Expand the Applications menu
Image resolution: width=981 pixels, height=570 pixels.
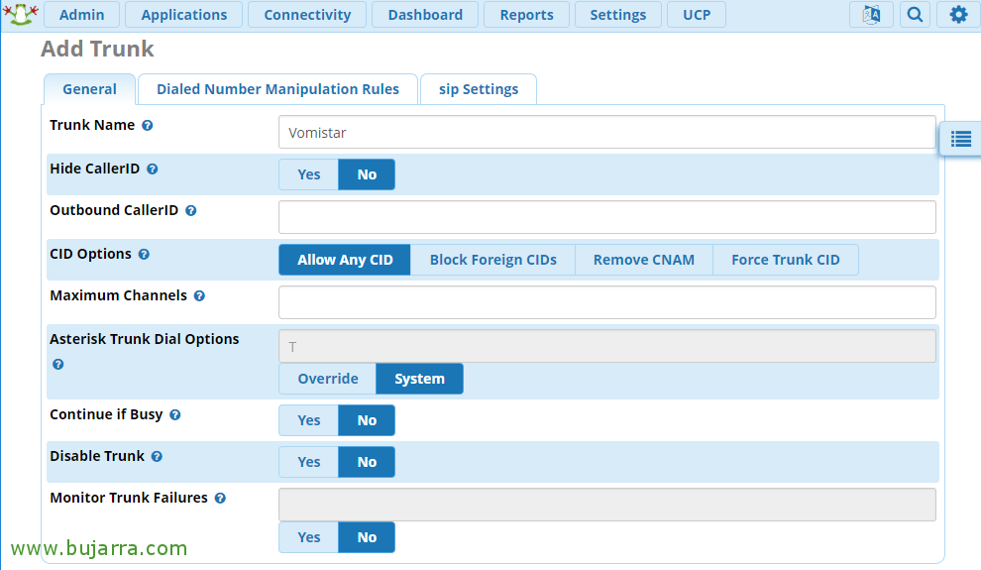pos(184,15)
